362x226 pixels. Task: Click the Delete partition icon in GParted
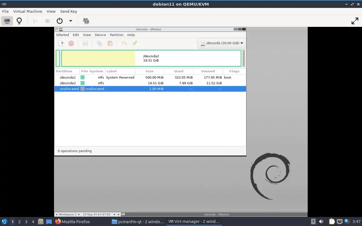click(71, 43)
